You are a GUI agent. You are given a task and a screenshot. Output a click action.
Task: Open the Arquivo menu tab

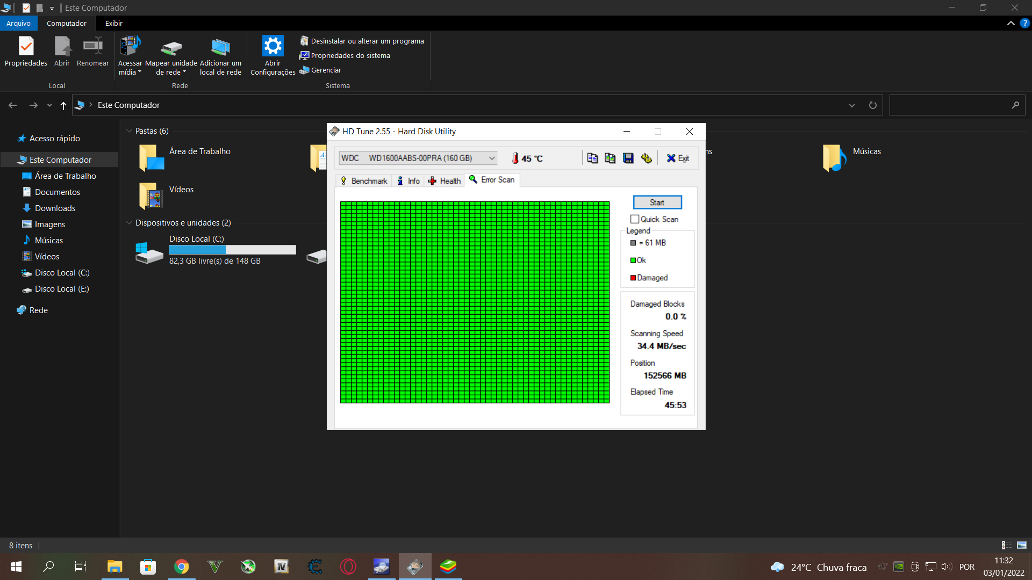(x=18, y=23)
